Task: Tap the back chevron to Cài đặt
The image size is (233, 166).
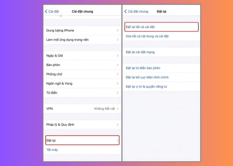Action: (46, 12)
